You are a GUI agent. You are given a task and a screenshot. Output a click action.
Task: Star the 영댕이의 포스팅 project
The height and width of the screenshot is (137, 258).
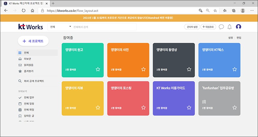click(x=143, y=108)
